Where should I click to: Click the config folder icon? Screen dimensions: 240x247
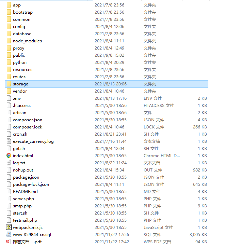(x=9, y=26)
